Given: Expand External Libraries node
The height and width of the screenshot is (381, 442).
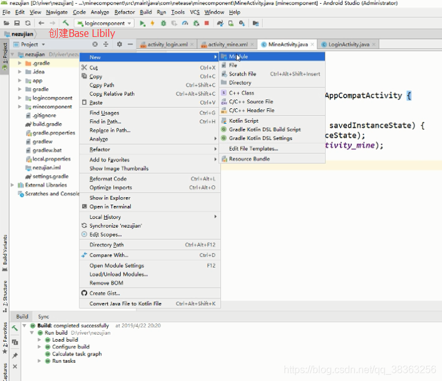Looking at the screenshot, I should [x=13, y=185].
